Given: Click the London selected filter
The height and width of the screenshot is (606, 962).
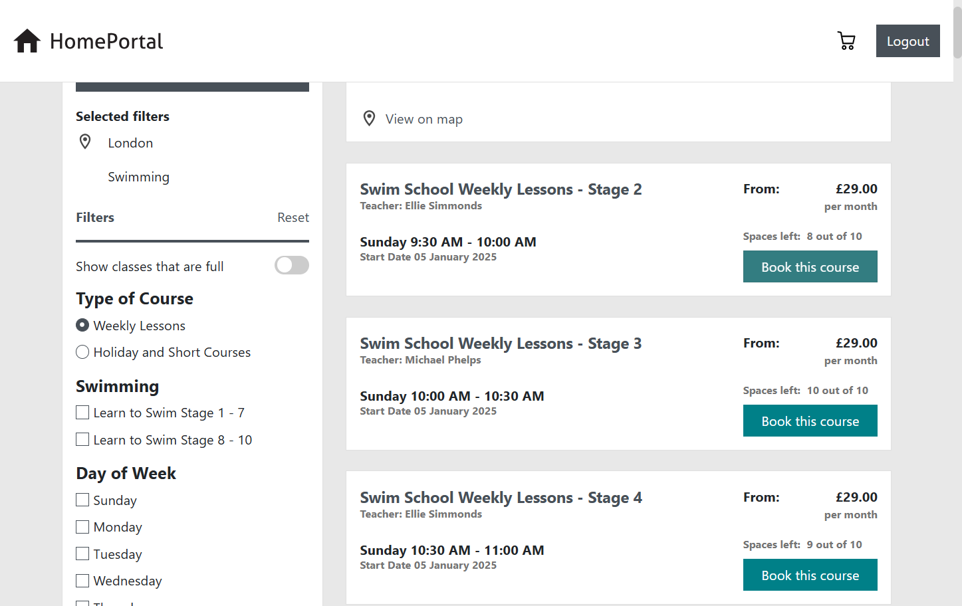Looking at the screenshot, I should coord(130,143).
